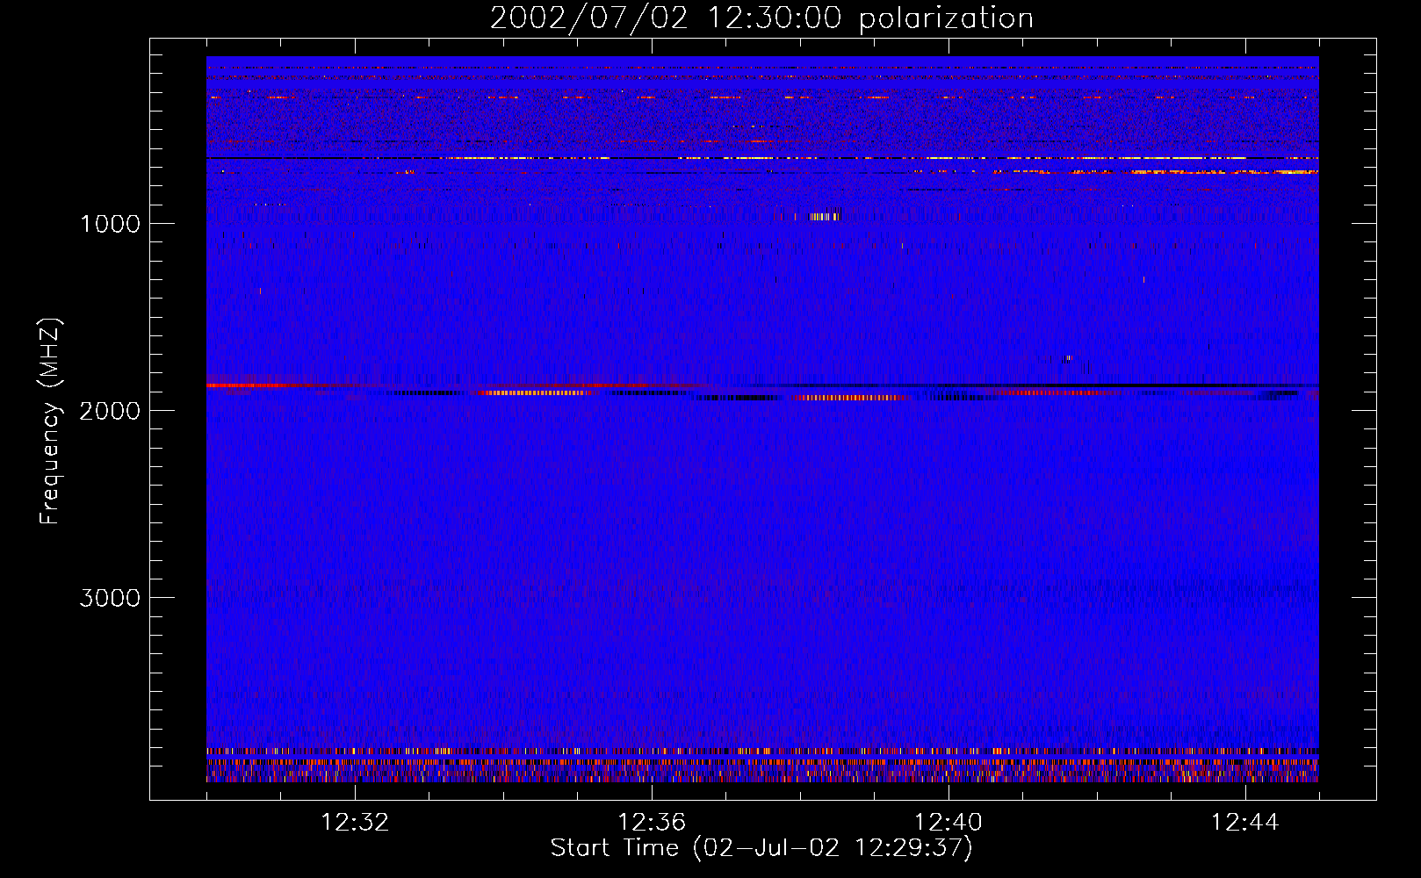Click the 1000 frequency tick label

[110, 224]
